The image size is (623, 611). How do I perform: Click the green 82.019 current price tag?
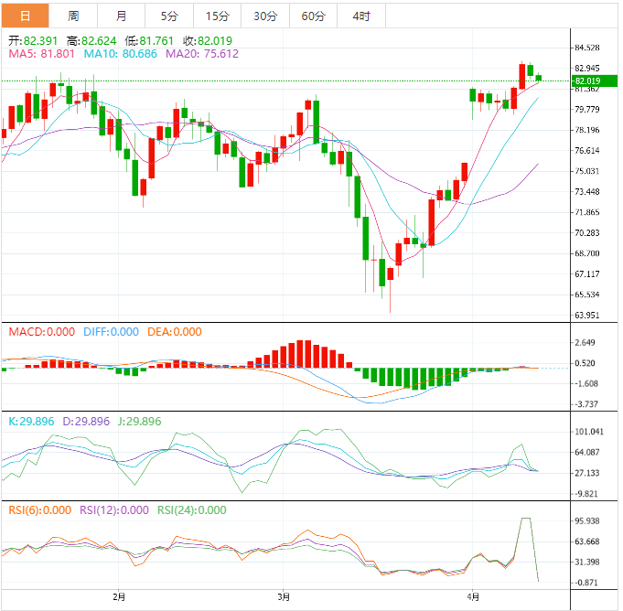(x=585, y=81)
